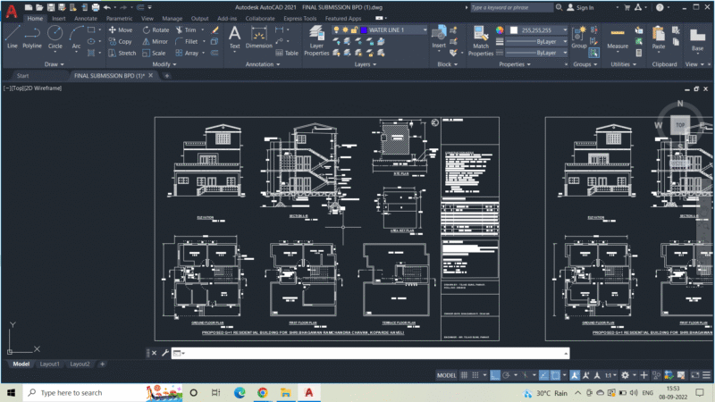Click Sign In
Image resolution: width=715 pixels, height=402 pixels.
coord(580,7)
